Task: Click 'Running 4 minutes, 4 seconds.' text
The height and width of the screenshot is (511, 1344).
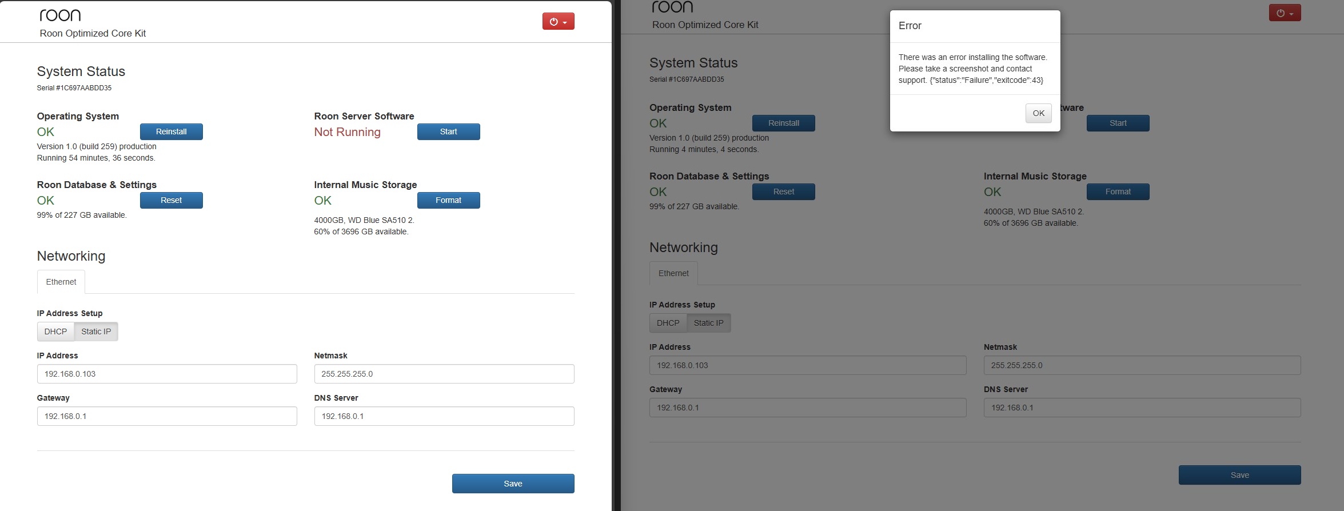Action: click(704, 149)
